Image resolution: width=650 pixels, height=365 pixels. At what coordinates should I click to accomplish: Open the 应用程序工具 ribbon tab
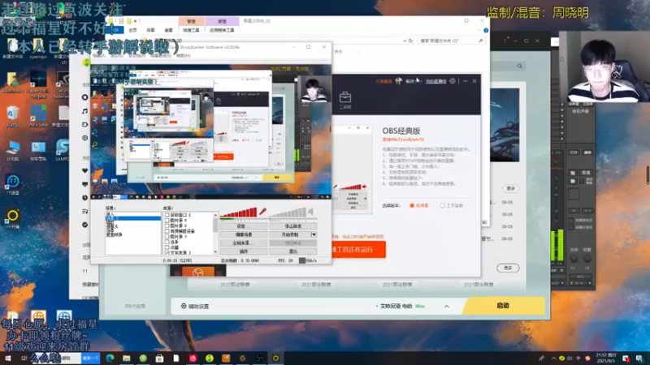(222, 30)
